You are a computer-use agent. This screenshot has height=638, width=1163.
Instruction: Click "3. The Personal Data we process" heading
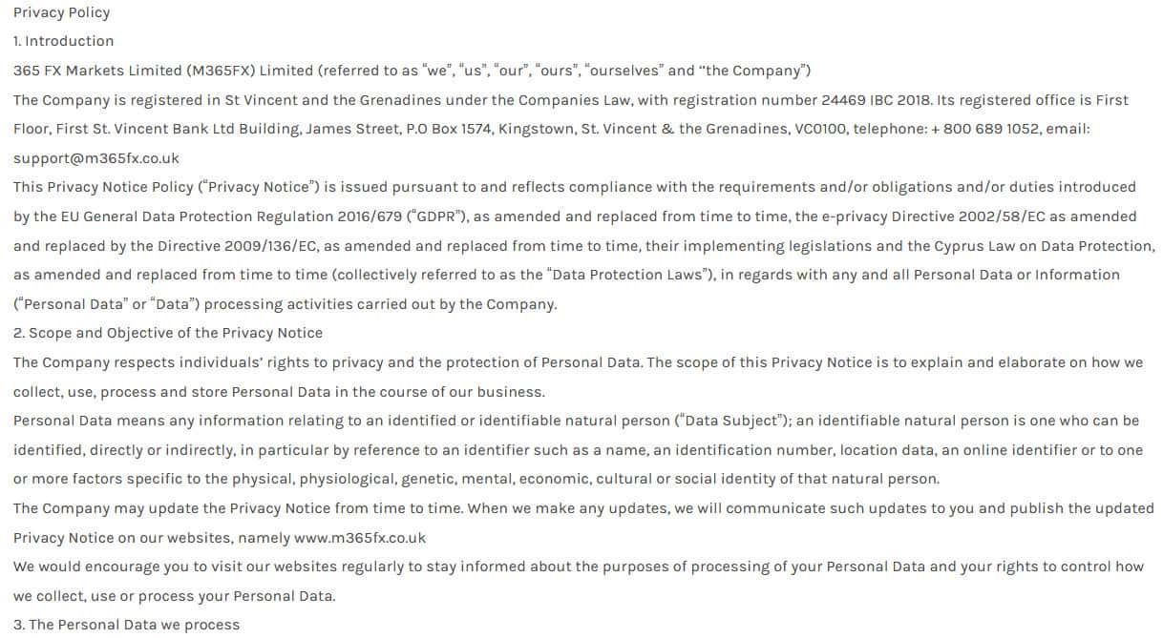tap(127, 625)
